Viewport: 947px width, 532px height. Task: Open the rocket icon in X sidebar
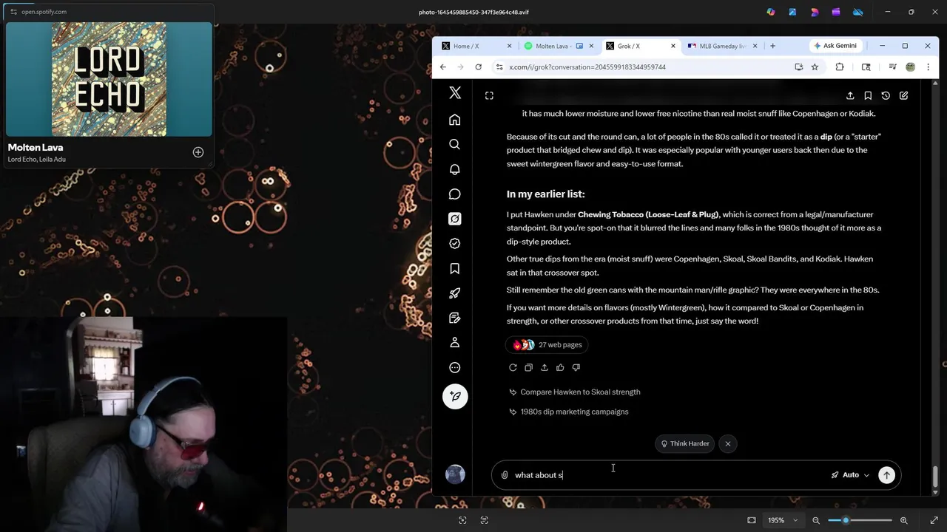tap(455, 293)
